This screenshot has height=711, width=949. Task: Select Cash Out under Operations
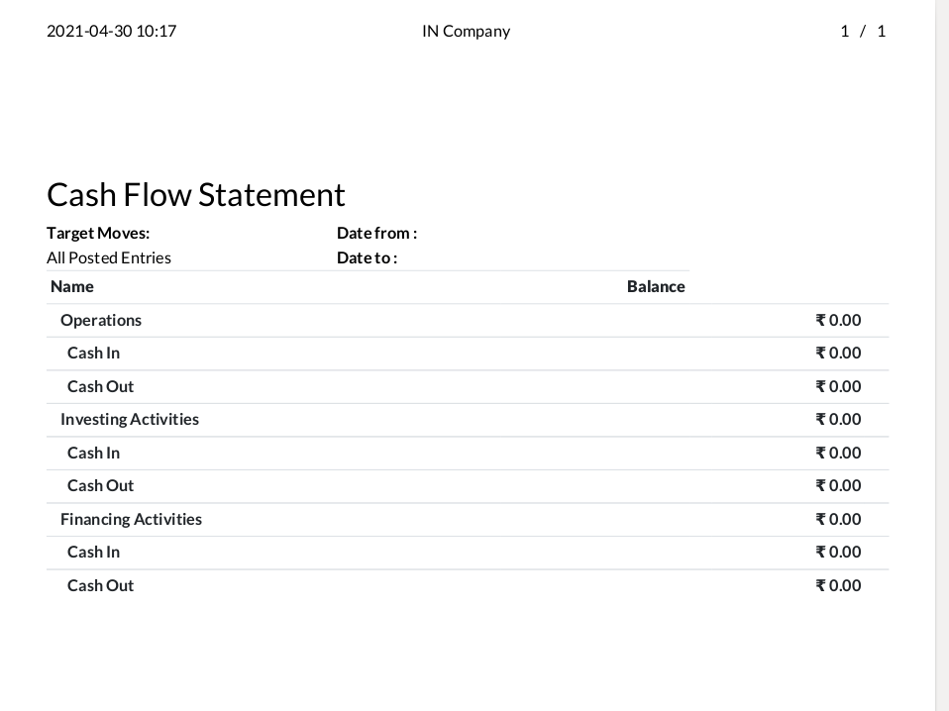pos(100,386)
